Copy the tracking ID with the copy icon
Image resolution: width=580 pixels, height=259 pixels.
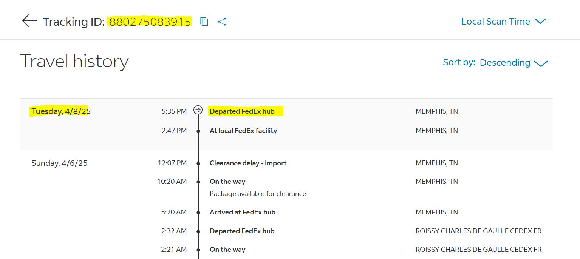click(x=204, y=22)
